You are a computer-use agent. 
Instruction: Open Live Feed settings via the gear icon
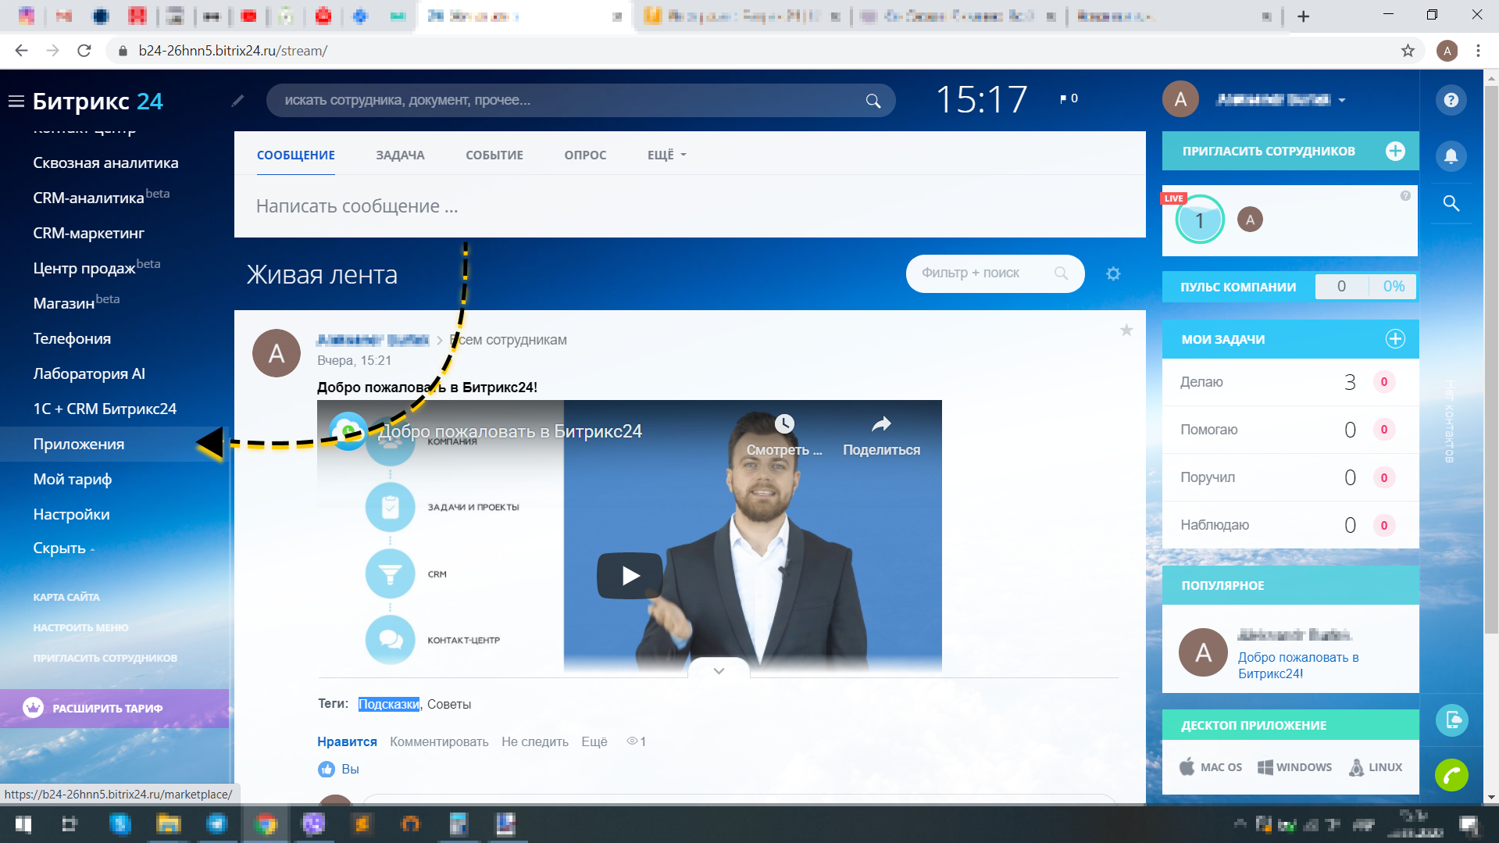(1113, 273)
